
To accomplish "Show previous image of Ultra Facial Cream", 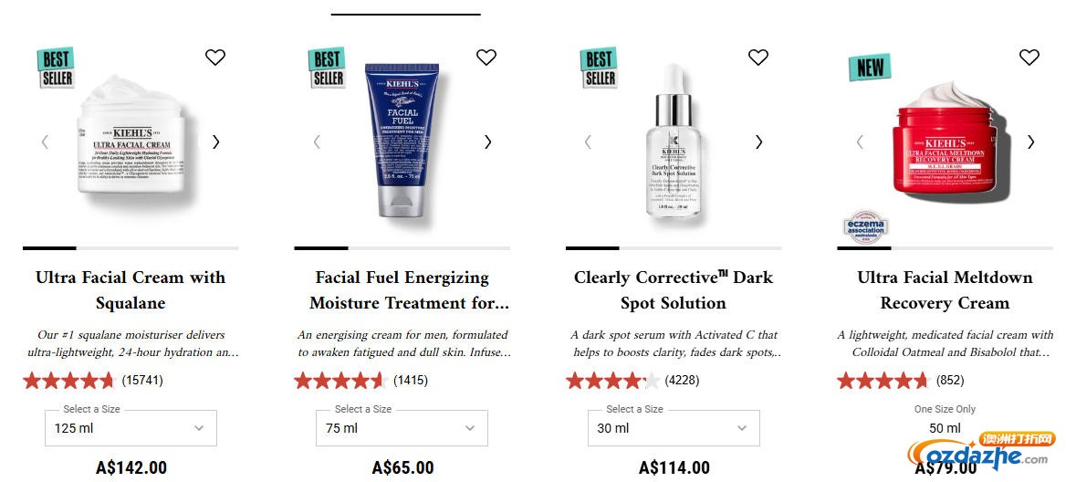I will 45,141.
